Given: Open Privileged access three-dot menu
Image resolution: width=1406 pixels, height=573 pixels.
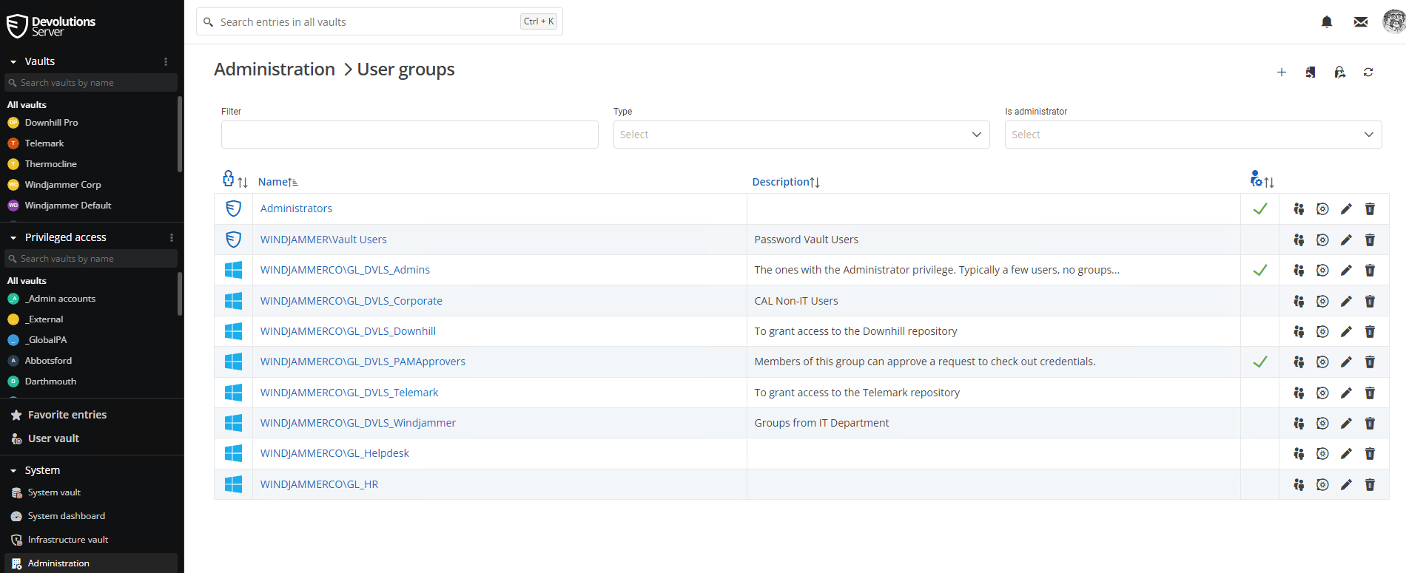Looking at the screenshot, I should (172, 237).
